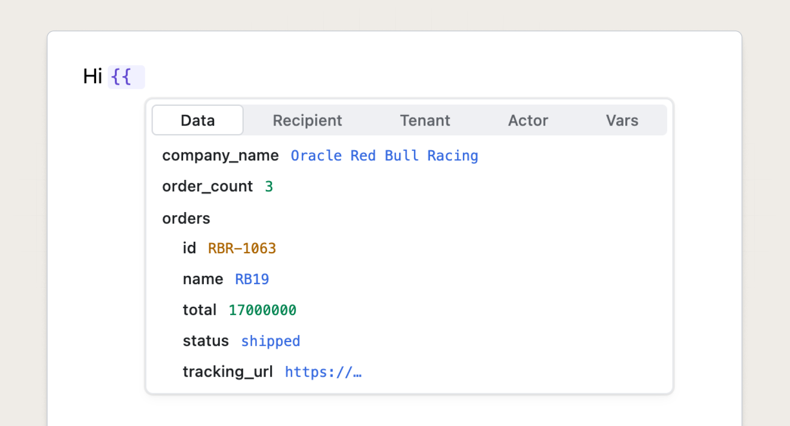
Task: Click the Hi text in the editor
Action: (x=93, y=76)
